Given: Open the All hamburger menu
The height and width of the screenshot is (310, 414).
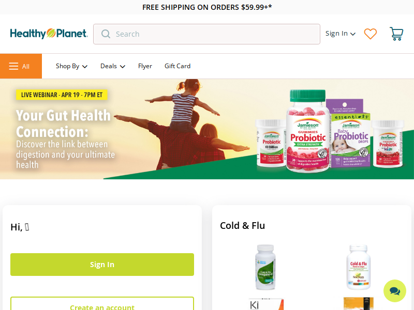Looking at the screenshot, I should 21,66.
